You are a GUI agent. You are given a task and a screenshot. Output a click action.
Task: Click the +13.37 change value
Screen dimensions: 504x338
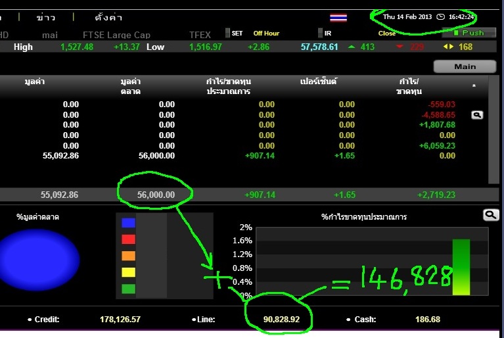[127, 47]
